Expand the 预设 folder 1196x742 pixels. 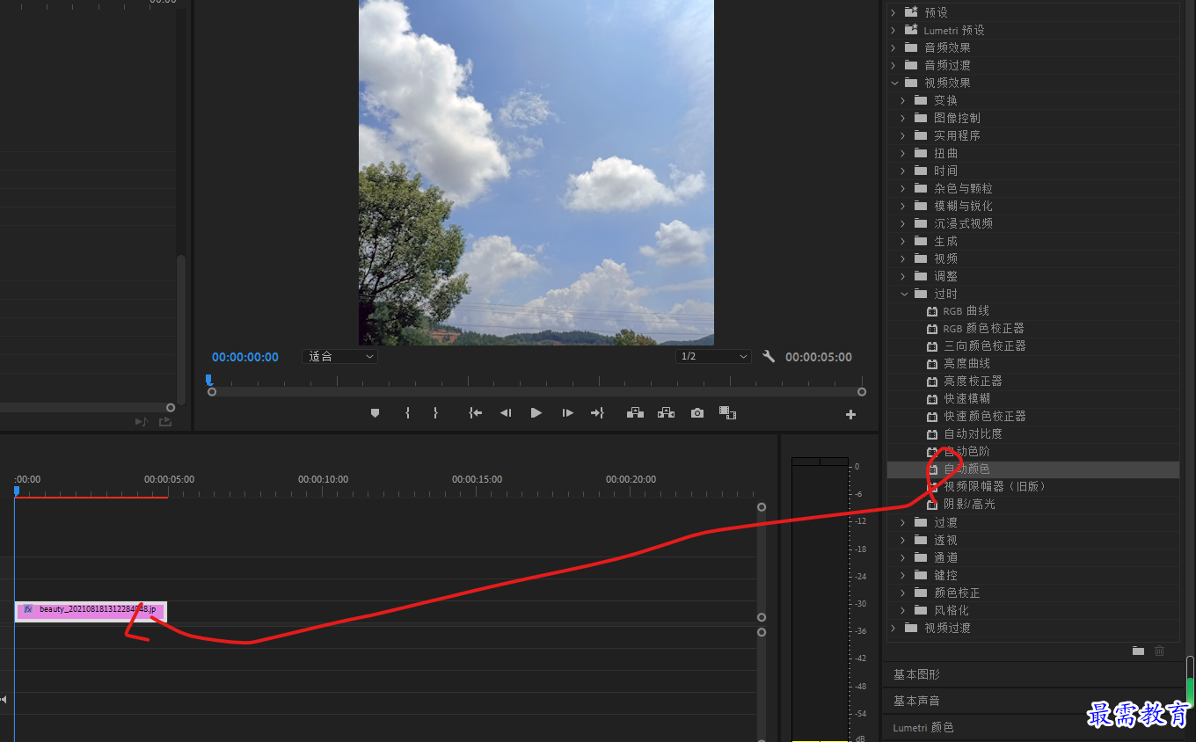coord(894,12)
